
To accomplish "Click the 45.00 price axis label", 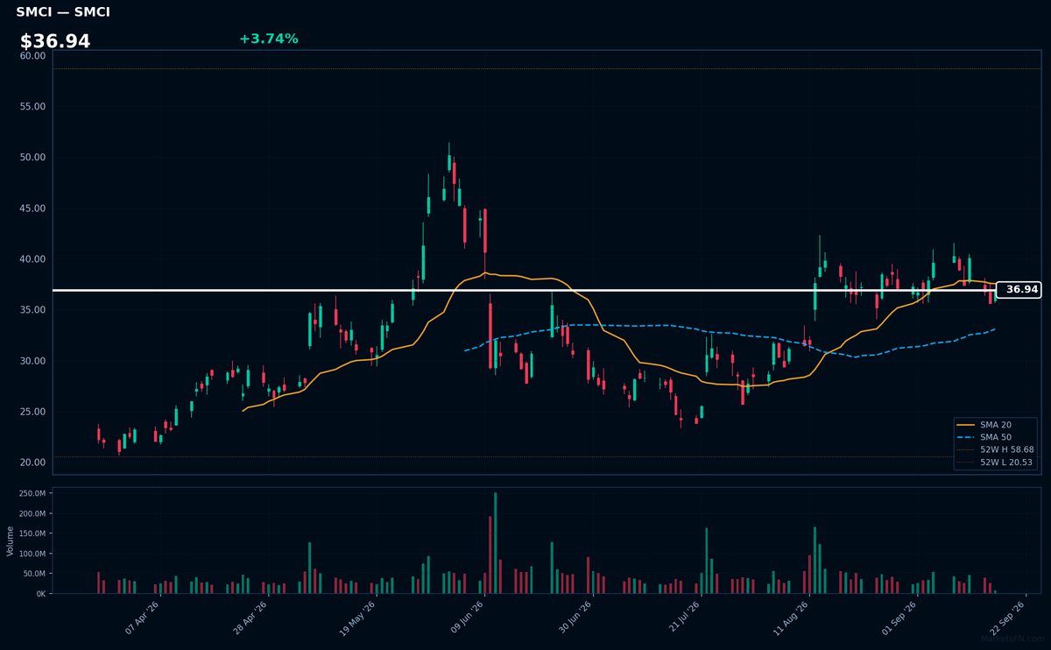I will point(33,208).
